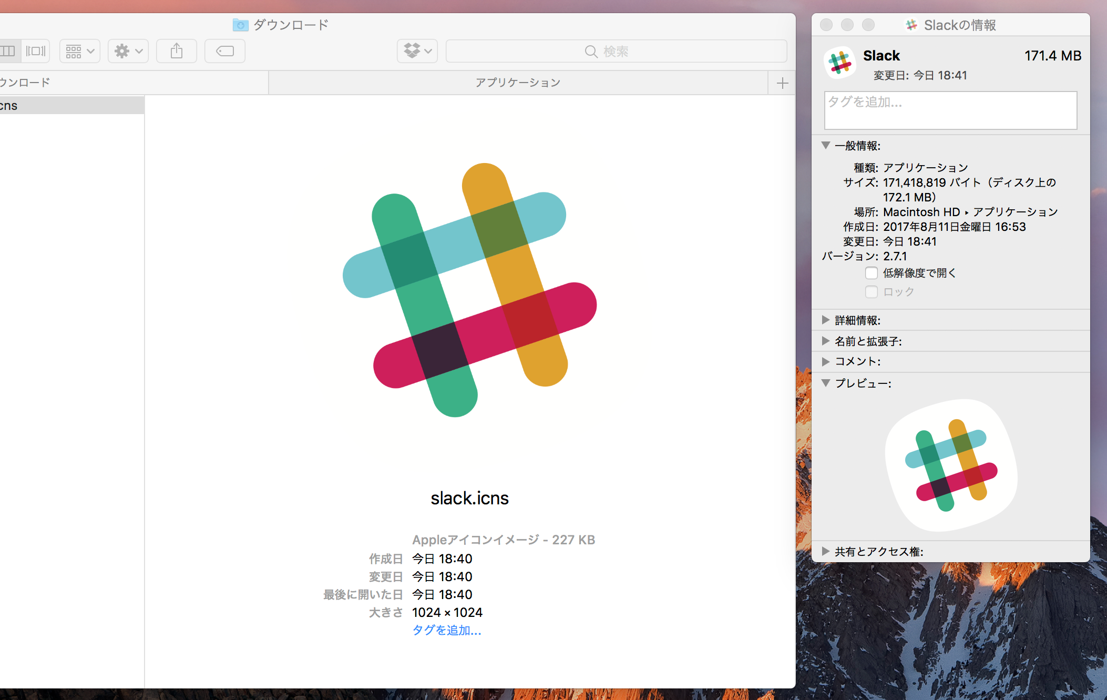This screenshot has width=1107, height=700.
Task: Click the タグを追加… link in the preview
Action: click(446, 630)
